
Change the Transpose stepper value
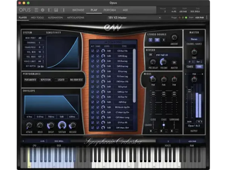coord(43,47)
